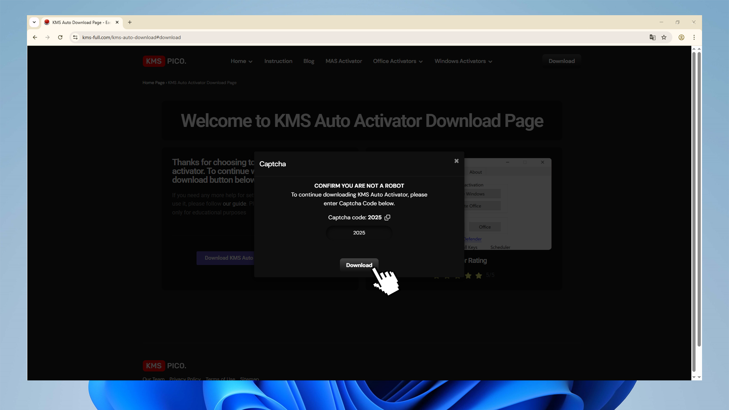This screenshot has height=410, width=729.
Task: Open the MAS Activator menu item
Action: point(344,61)
